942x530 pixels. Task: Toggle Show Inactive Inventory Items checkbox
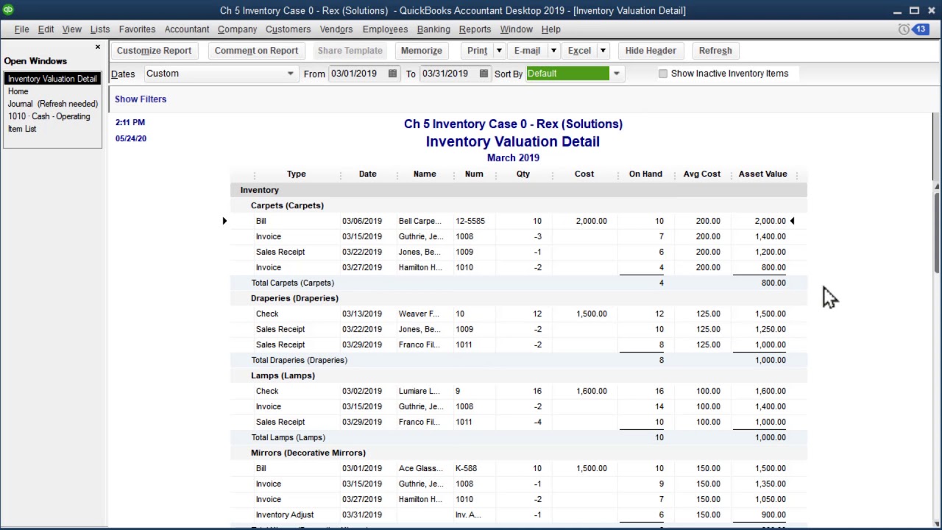click(x=663, y=74)
